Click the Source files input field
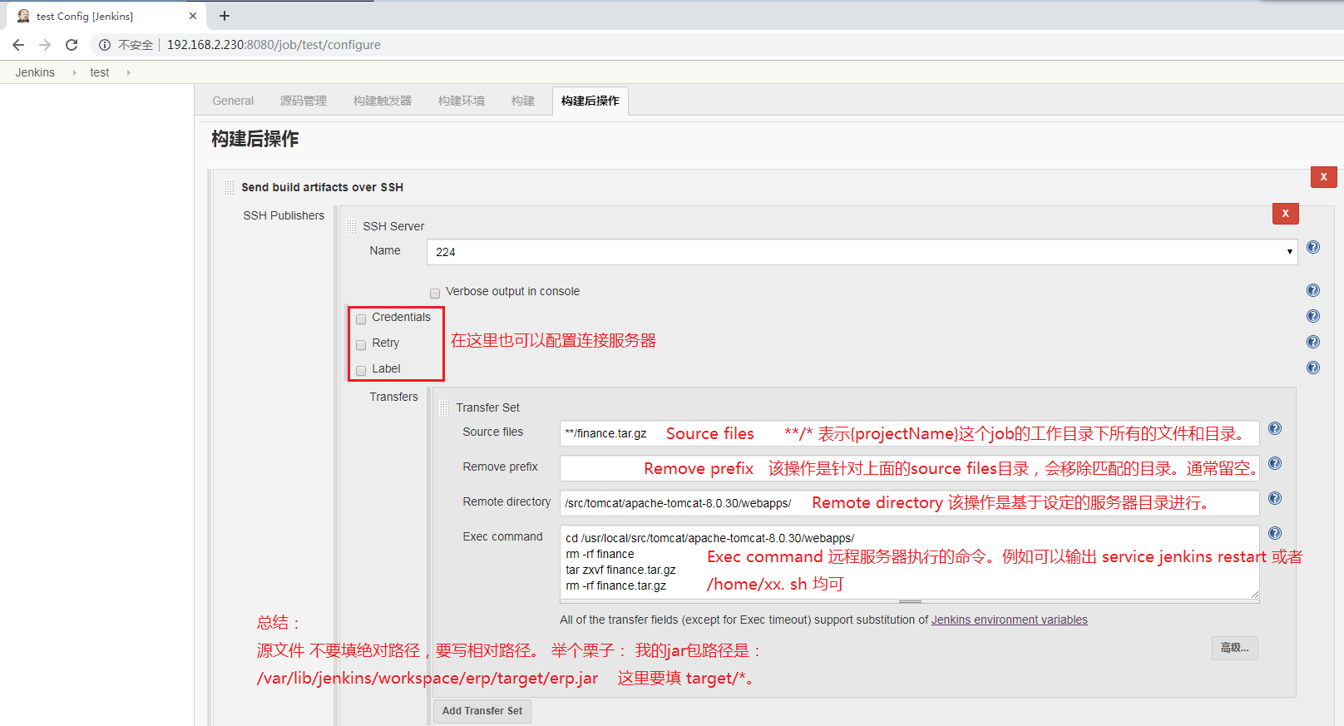The height and width of the screenshot is (726, 1344). click(x=910, y=433)
